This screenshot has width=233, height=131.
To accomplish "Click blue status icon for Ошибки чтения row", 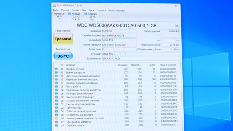I will tap(56, 69).
